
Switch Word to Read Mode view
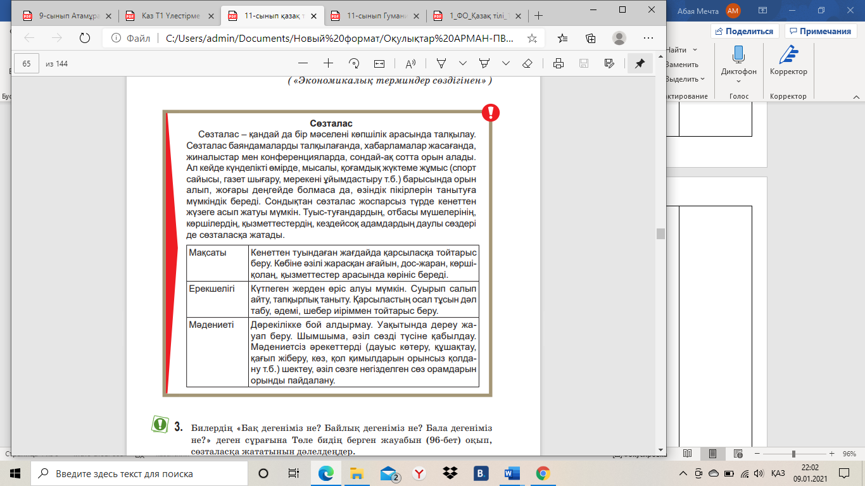pos(688,454)
